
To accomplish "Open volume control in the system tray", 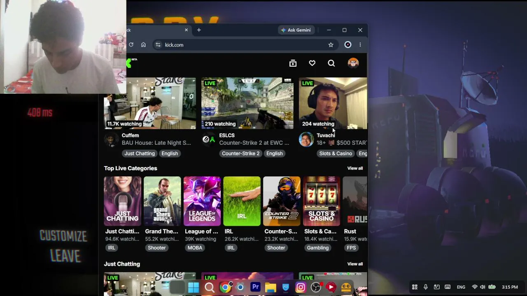I will [483, 287].
